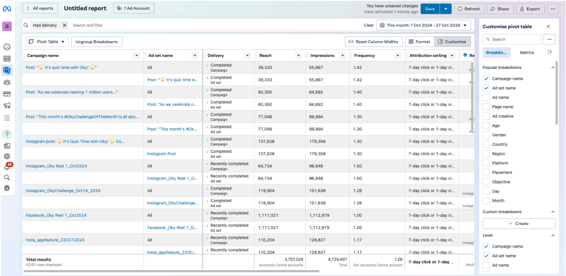566x276 pixels.
Task: Click the bug report icon in sidebar
Action: [7, 188]
